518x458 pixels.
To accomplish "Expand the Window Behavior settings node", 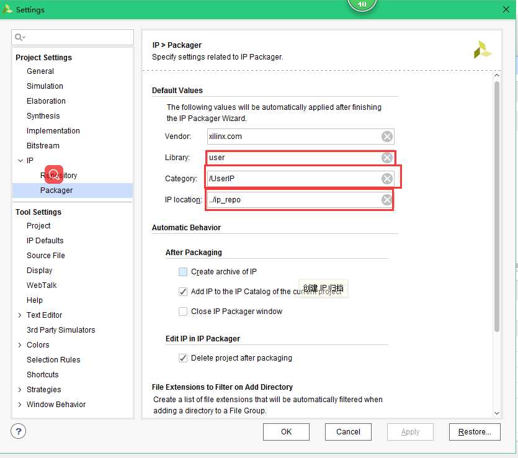I will coord(20,405).
